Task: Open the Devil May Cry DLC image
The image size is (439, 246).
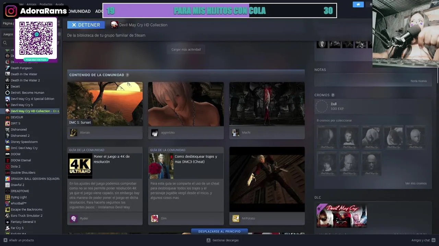Action: [x=342, y=216]
